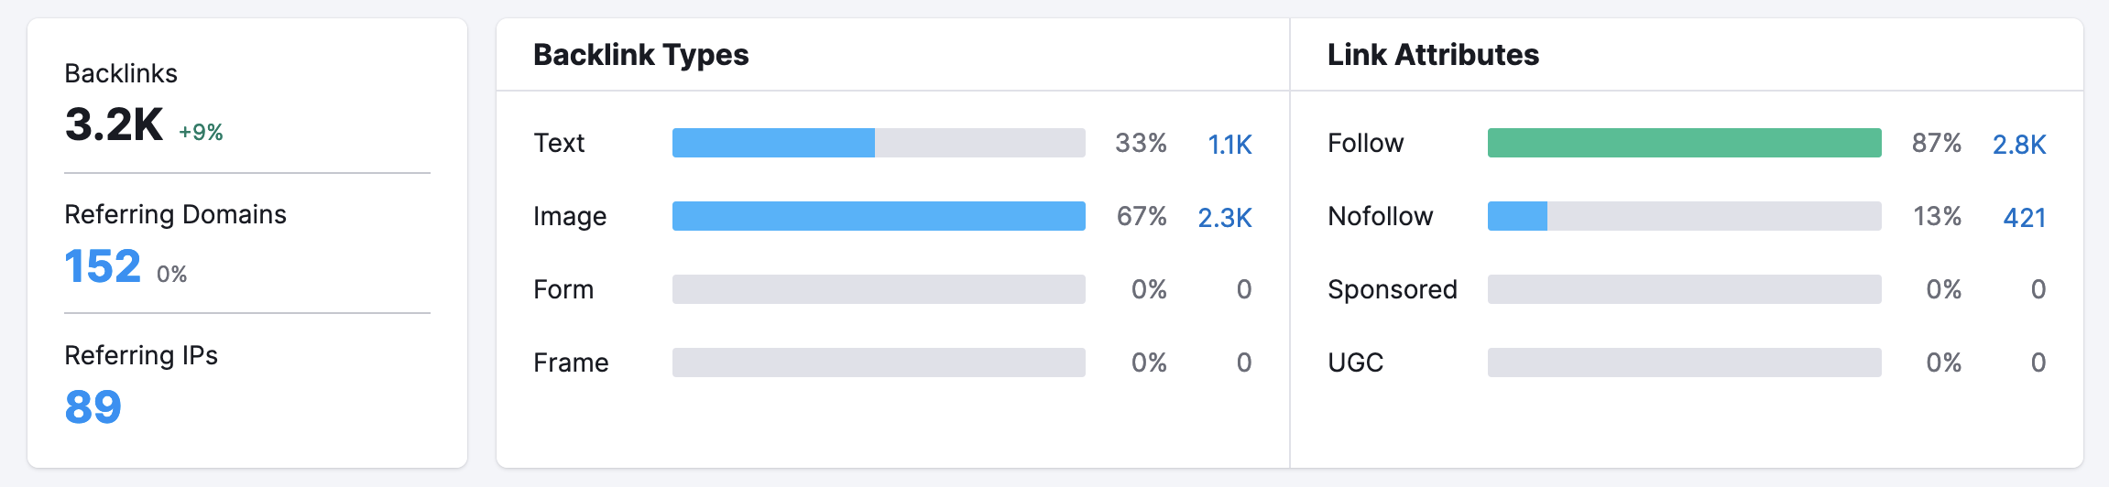Image resolution: width=2109 pixels, height=487 pixels.
Task: Click the Nofollow attribute bar
Action: (1684, 216)
